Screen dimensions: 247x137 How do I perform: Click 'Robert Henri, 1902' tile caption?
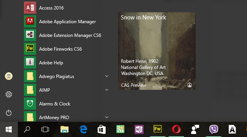tap(140, 61)
